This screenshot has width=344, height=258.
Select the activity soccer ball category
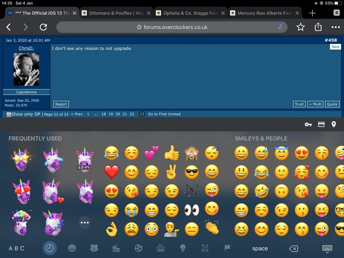pos(138,248)
